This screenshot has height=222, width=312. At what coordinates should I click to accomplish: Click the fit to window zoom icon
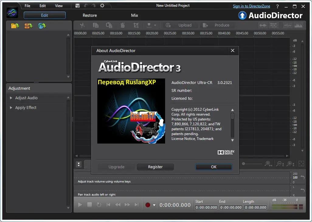(301, 164)
